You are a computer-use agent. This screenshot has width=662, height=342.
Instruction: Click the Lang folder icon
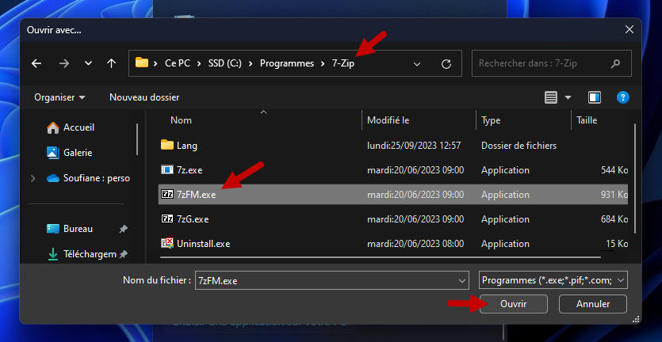pyautogui.click(x=167, y=145)
